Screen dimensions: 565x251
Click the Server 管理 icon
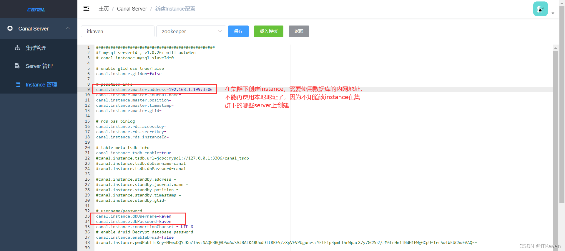click(x=17, y=66)
